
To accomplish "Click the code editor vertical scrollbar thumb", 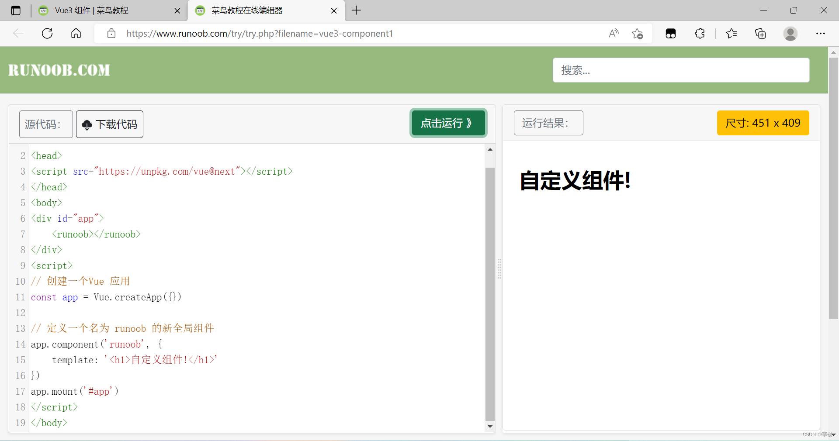I will point(490,294).
